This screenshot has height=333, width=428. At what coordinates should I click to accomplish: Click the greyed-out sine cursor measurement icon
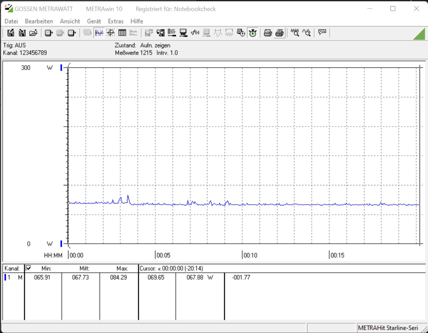(218, 33)
